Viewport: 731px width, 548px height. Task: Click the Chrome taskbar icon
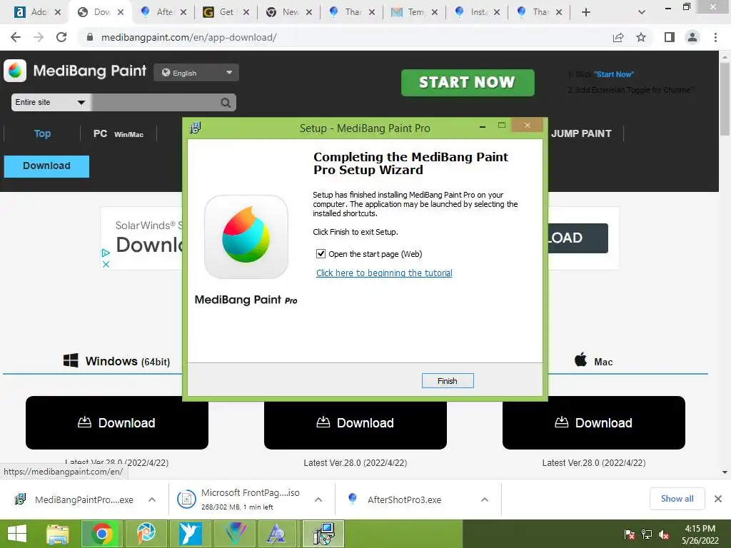(101, 534)
